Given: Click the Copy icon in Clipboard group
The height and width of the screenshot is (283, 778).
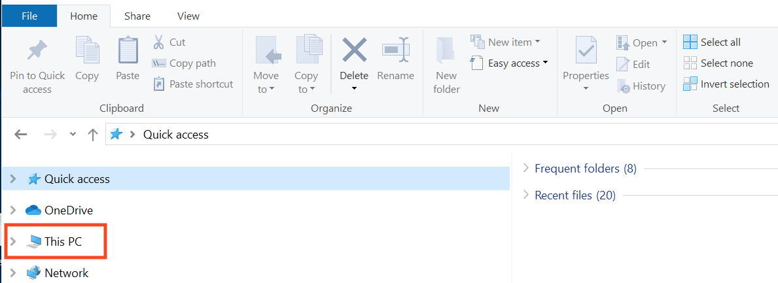Looking at the screenshot, I should click(86, 51).
